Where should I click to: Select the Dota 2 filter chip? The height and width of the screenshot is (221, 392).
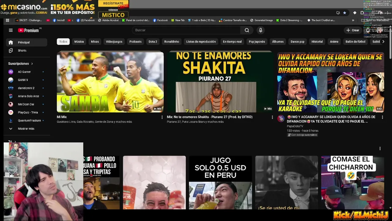tap(153, 41)
